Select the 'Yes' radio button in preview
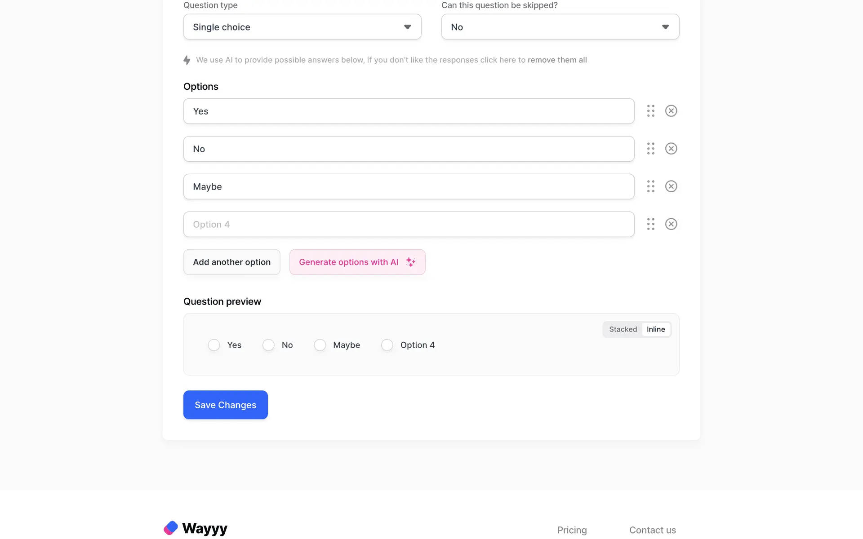The width and height of the screenshot is (863, 539). [x=214, y=345]
